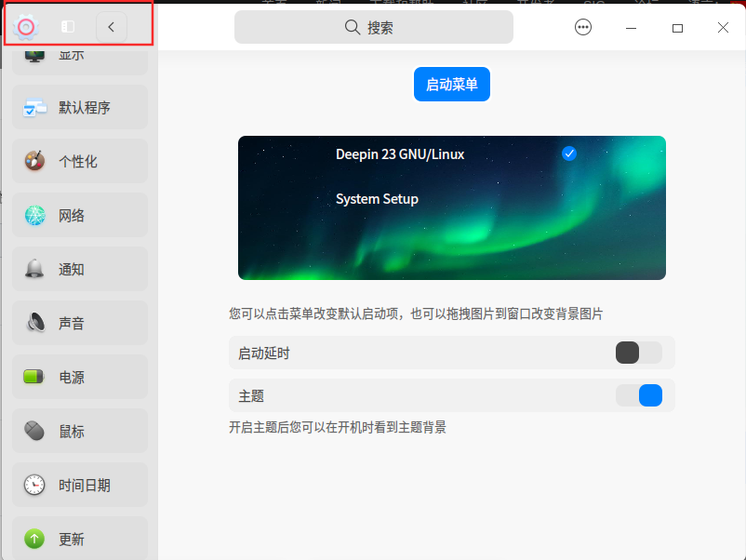Go back with the chevron button
Screen dimensions: 746x560
[112, 27]
